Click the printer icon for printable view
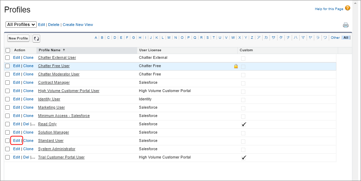361x181 pixels. [345, 25]
